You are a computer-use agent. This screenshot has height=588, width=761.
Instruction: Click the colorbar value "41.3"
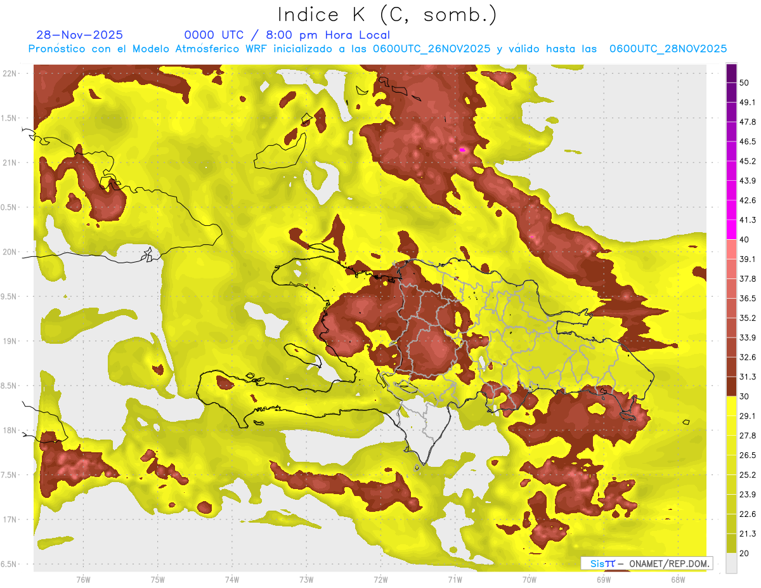(x=748, y=220)
